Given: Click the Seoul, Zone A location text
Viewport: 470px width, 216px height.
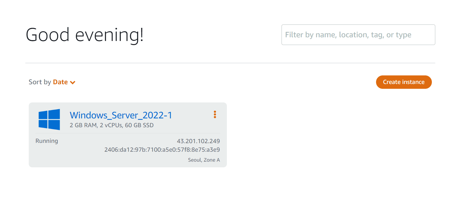Looking at the screenshot, I should [204, 160].
